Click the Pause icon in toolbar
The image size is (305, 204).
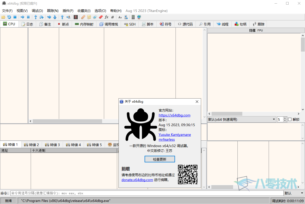[28, 17]
